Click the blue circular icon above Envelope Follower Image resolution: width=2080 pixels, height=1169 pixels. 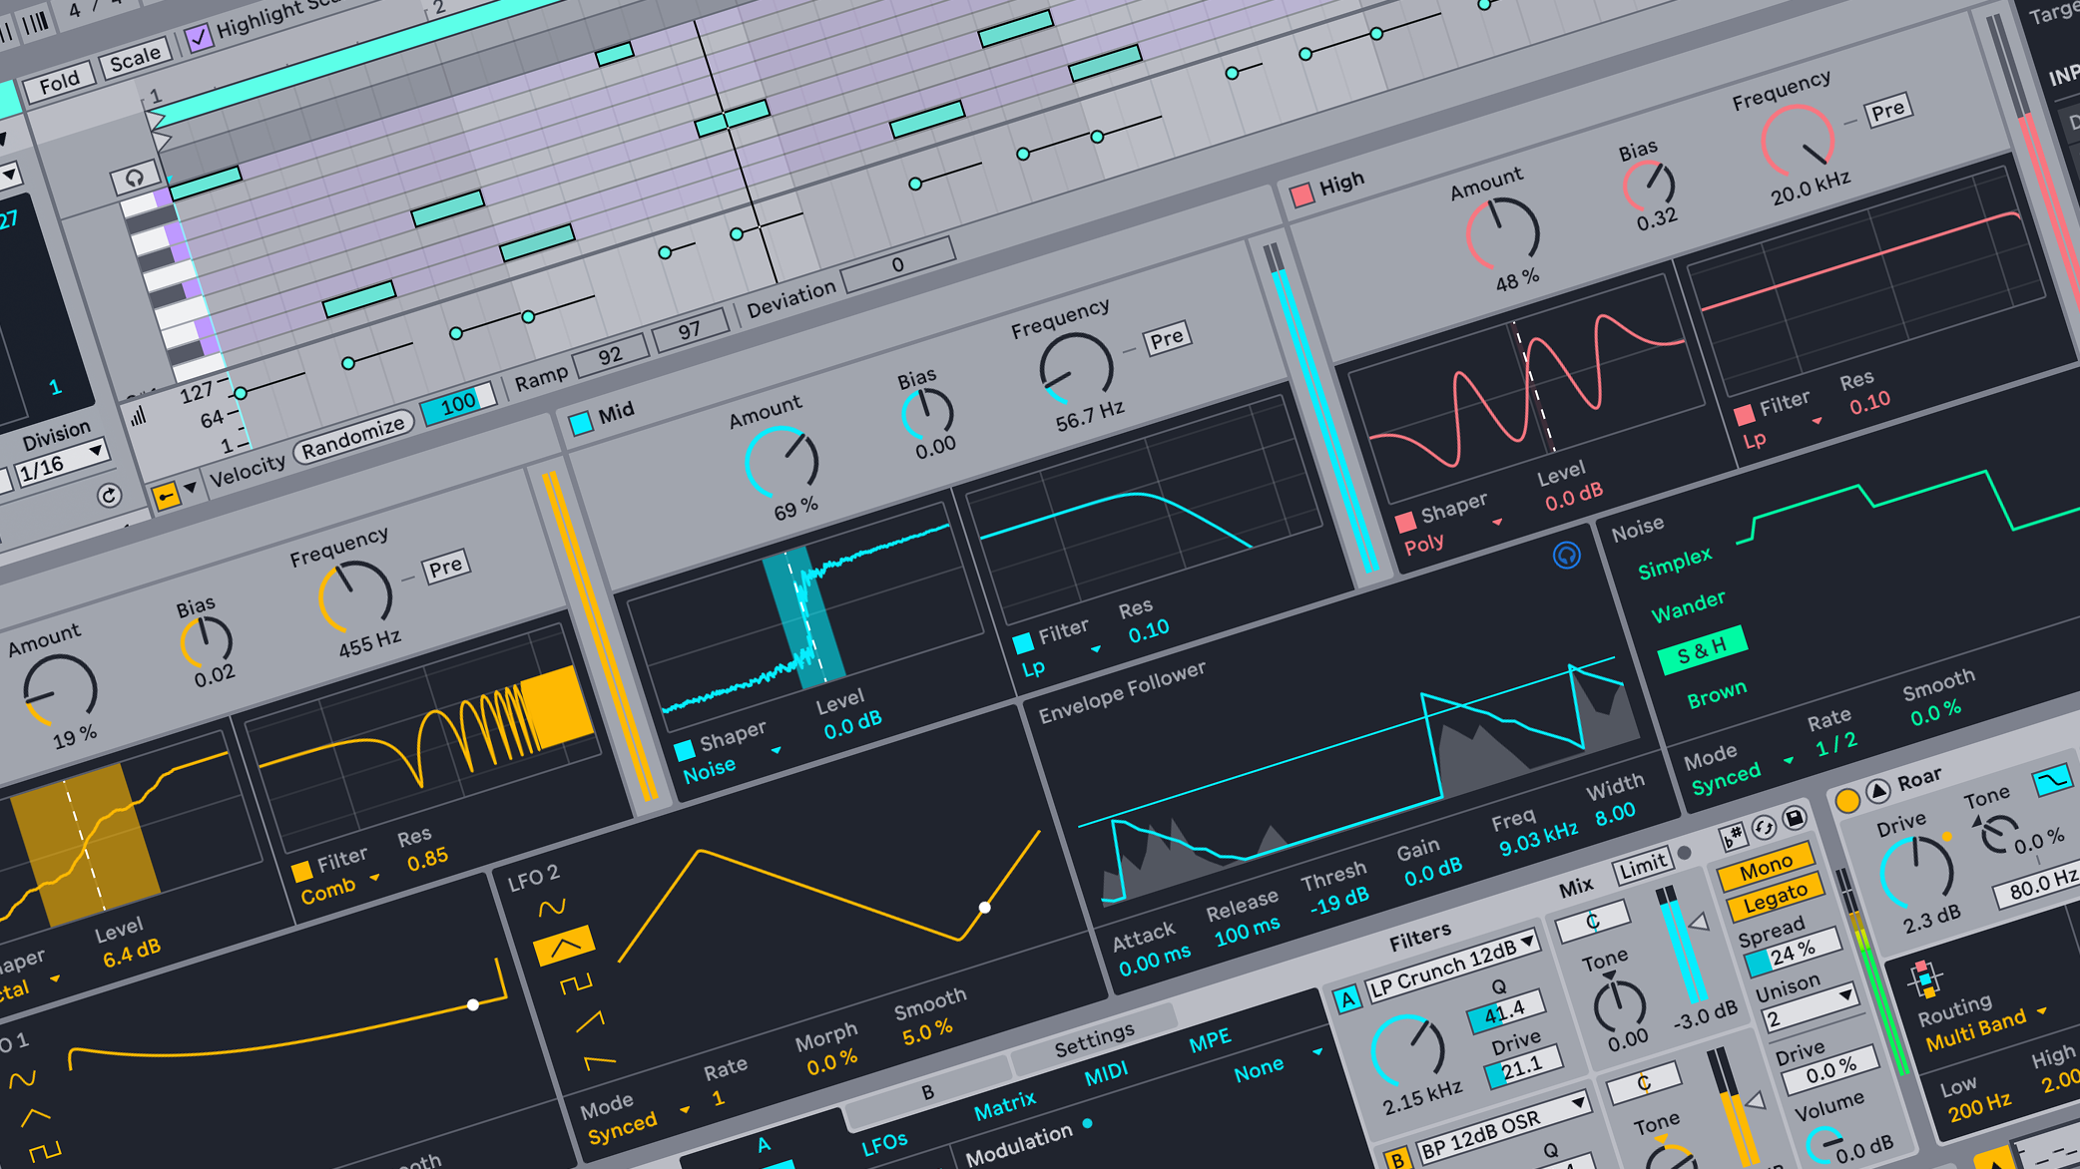point(1567,556)
